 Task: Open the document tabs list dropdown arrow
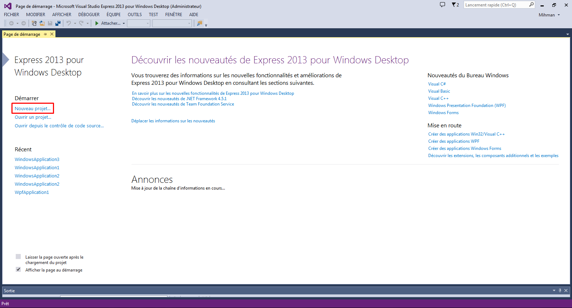568,34
